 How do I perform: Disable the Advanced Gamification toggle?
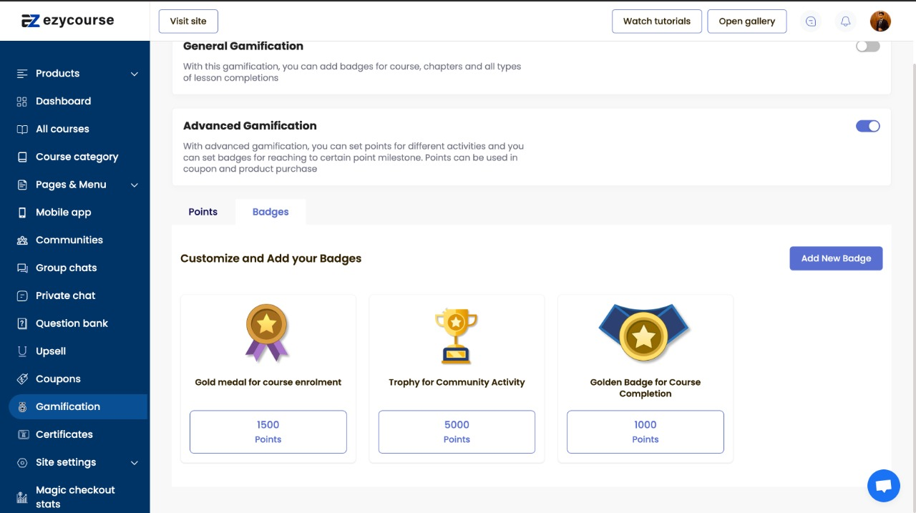tap(867, 127)
